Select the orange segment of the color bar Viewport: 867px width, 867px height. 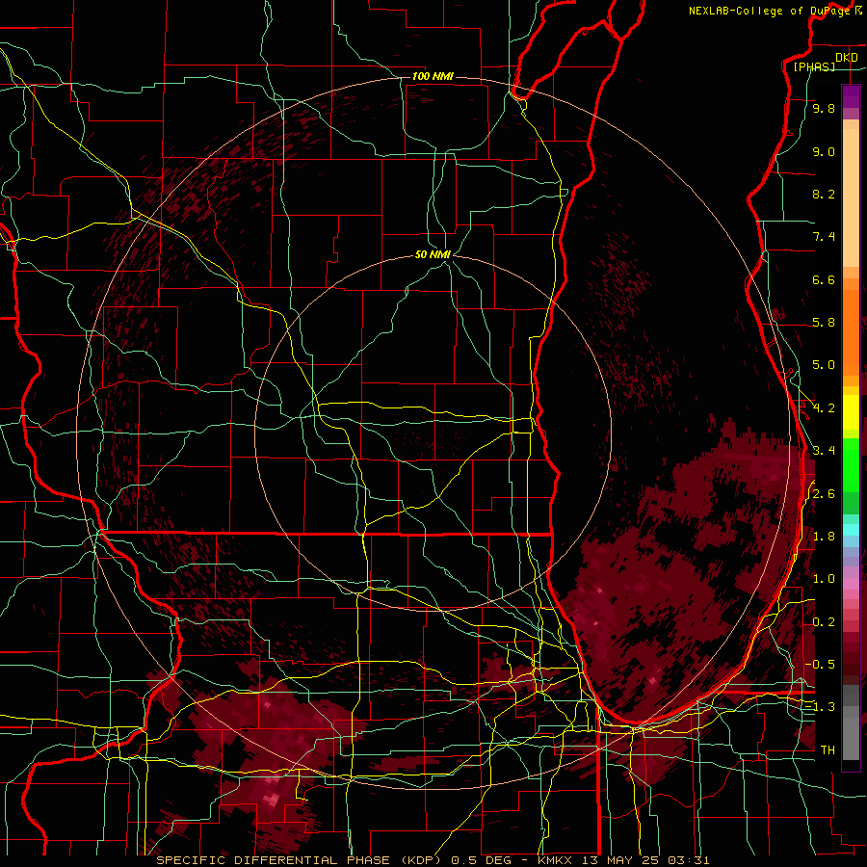851,331
